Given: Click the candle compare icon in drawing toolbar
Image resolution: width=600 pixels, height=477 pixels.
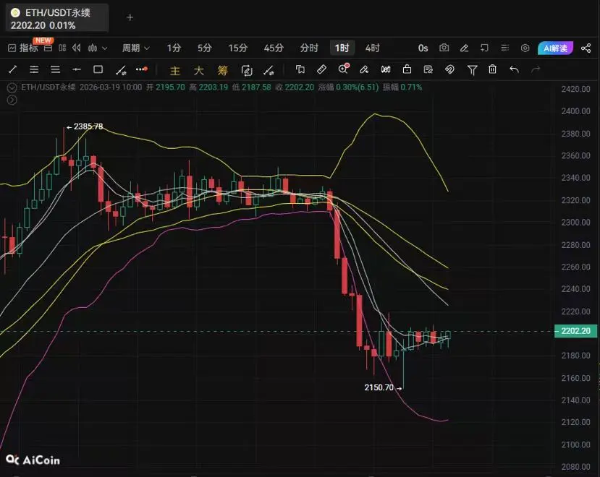Looking at the screenshot, I should (386, 69).
